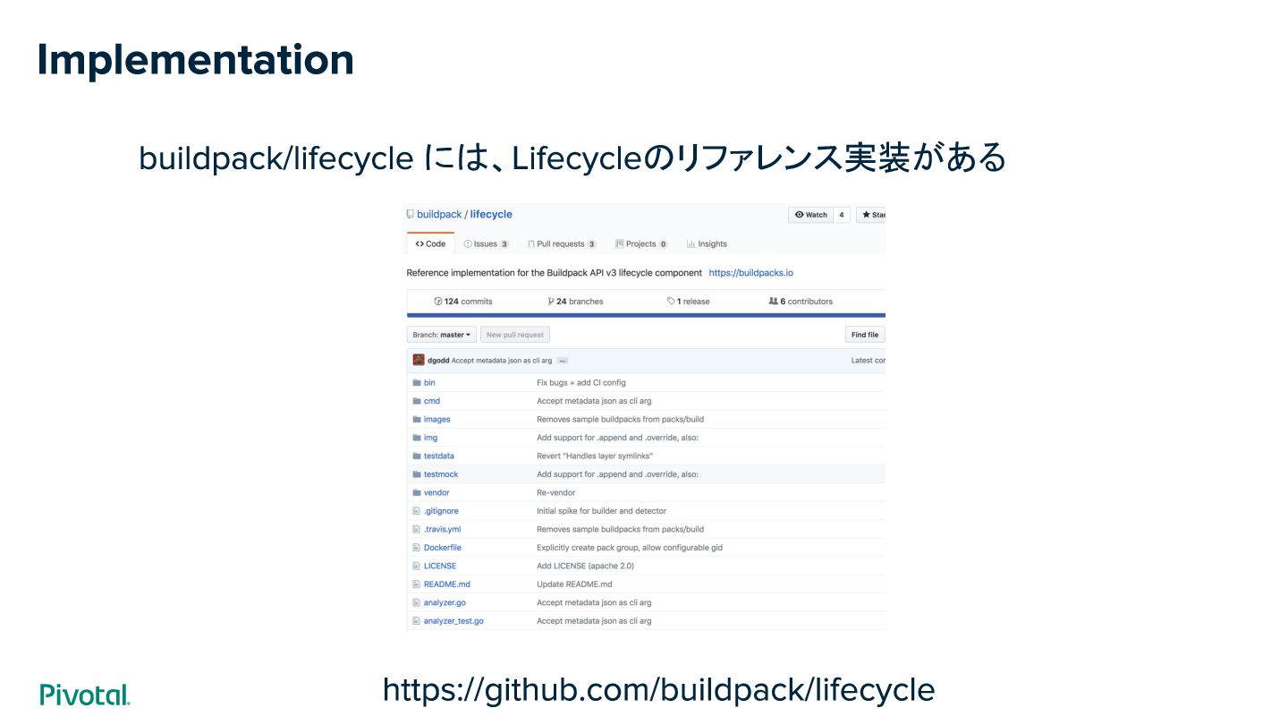Screen dimensions: 1288x725
Task: Click the vendor folder icon
Action: [417, 492]
